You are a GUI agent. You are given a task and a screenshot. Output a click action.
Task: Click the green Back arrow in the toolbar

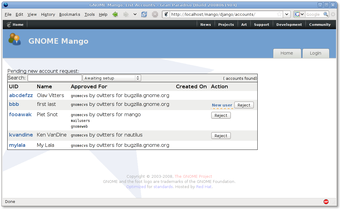coord(115,15)
